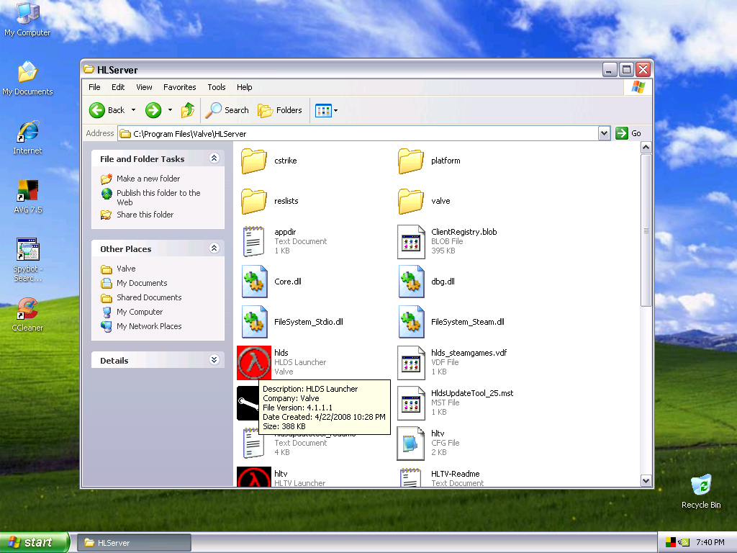737x553 pixels.
Task: Select the valve folder icon
Action: coord(411,202)
